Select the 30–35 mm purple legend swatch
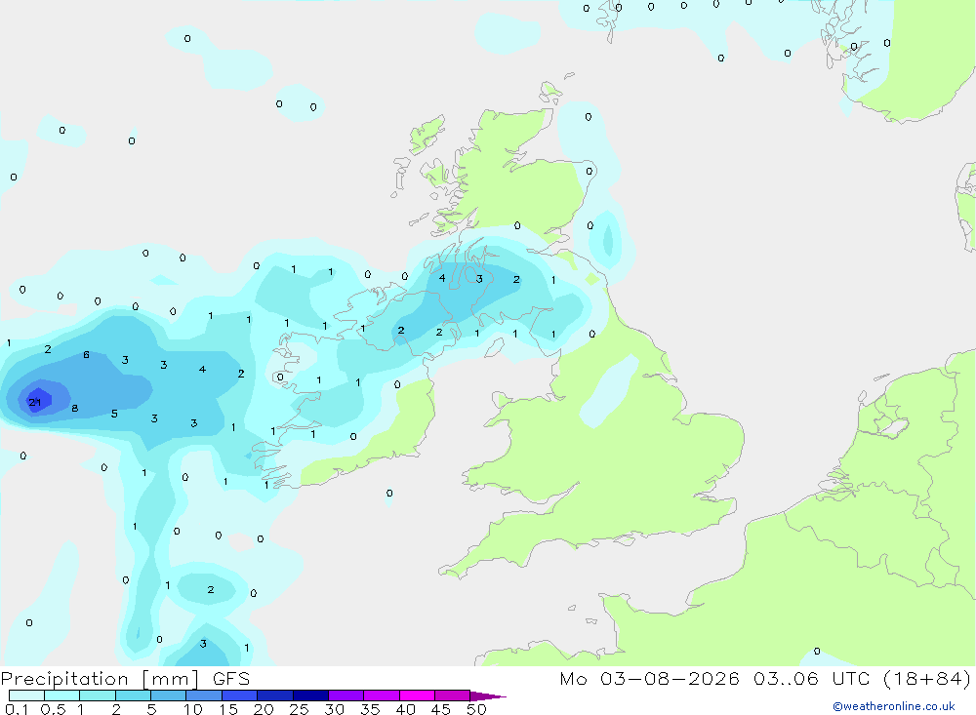 tap(346, 695)
